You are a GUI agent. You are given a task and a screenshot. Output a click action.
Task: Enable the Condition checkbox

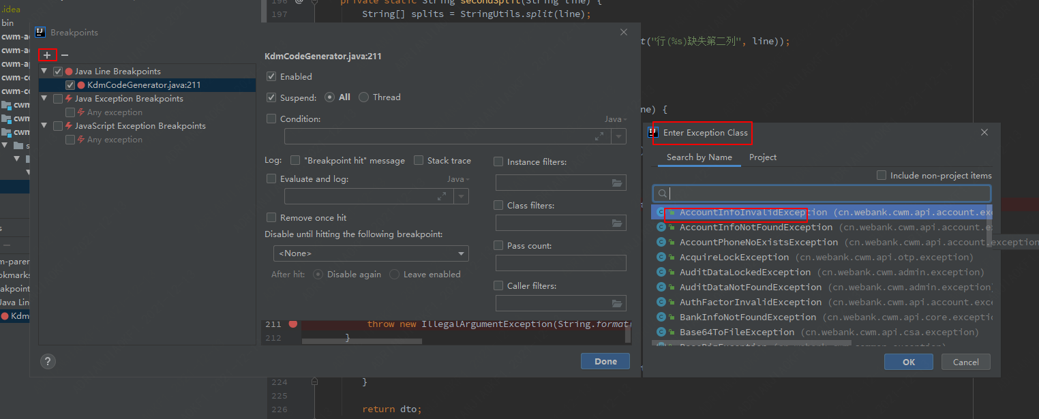click(271, 119)
